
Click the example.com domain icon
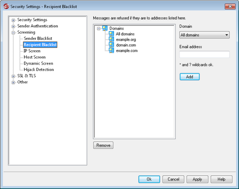(x=111, y=51)
